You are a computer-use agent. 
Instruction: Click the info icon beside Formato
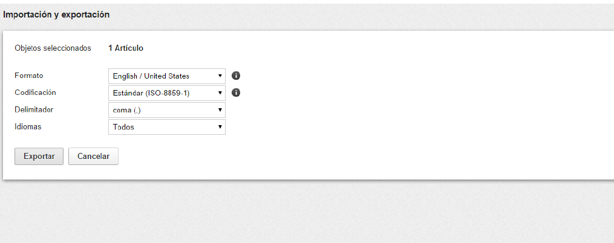point(237,76)
